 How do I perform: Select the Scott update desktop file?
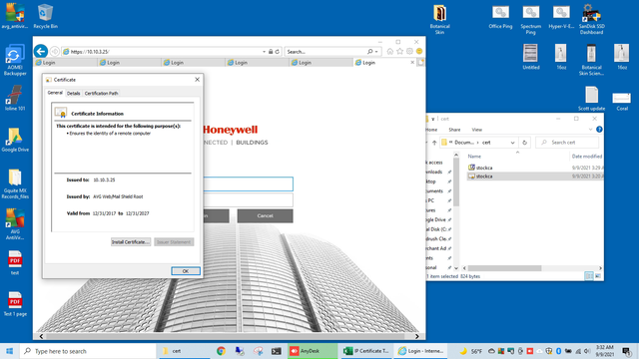point(591,99)
